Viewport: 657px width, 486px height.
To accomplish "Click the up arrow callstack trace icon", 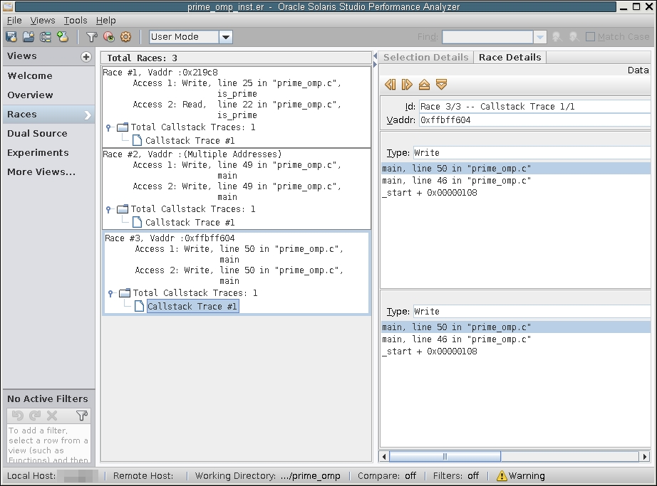I will [424, 85].
